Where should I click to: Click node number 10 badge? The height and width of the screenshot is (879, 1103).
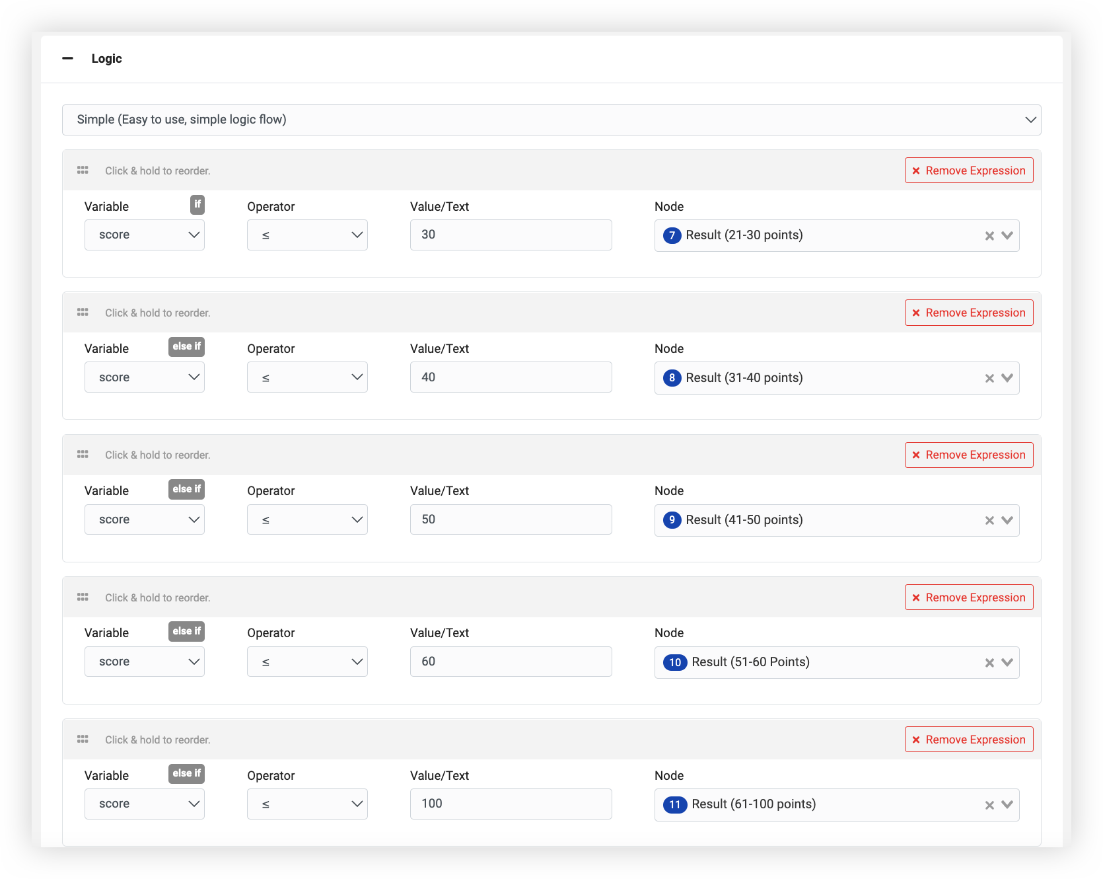pyautogui.click(x=675, y=662)
